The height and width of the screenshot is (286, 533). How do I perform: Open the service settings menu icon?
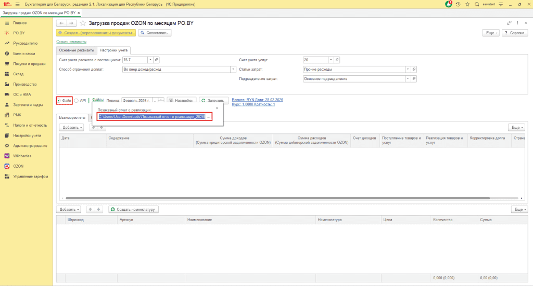point(501,4)
